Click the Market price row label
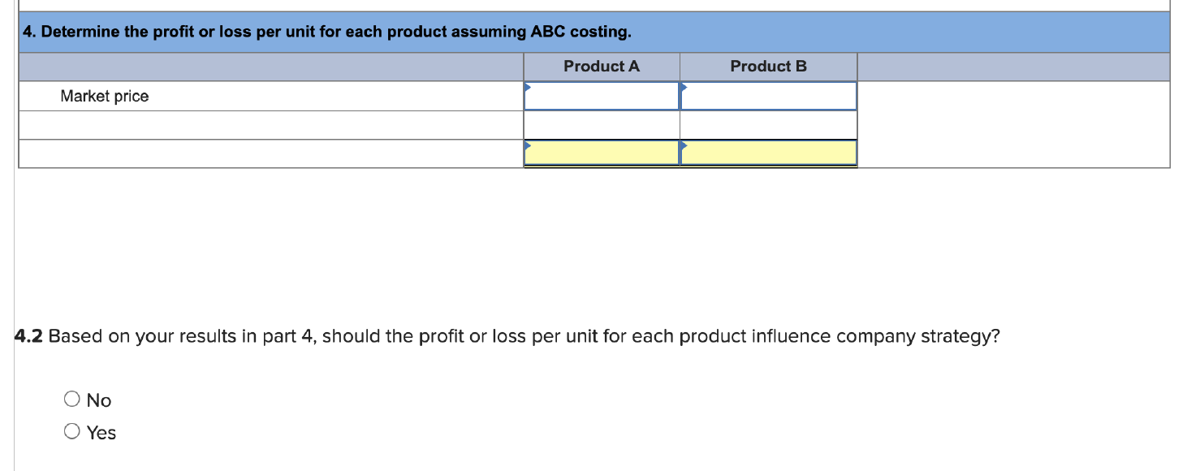The height and width of the screenshot is (471, 1187). (x=106, y=96)
